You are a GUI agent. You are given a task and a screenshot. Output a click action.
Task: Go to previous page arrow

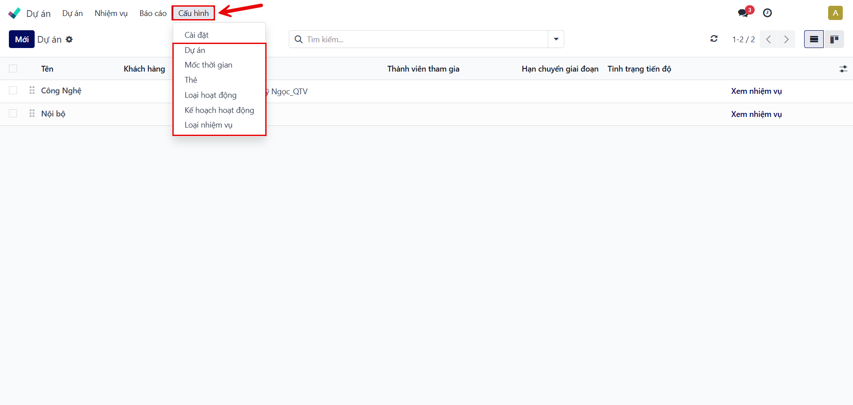click(769, 39)
